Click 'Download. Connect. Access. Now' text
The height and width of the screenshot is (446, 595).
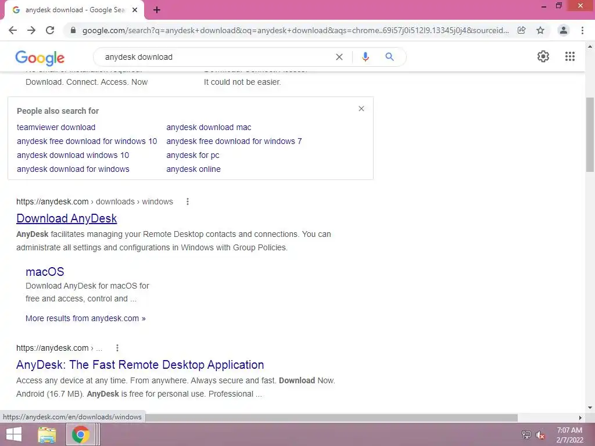87,82
